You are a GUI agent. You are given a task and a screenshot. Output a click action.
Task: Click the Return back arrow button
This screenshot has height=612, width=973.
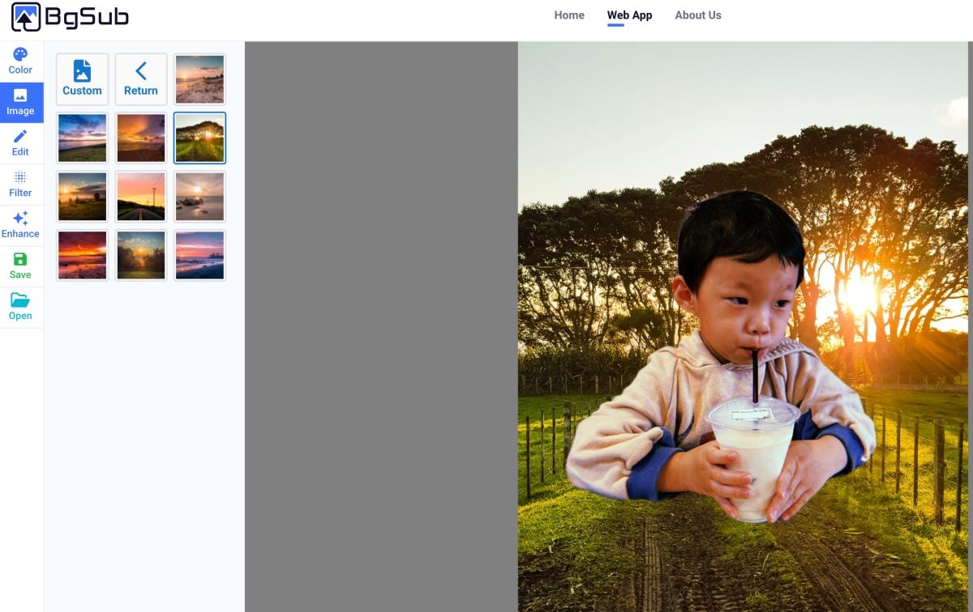point(141,79)
